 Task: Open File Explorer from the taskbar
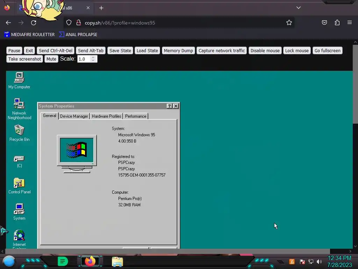[117, 261]
